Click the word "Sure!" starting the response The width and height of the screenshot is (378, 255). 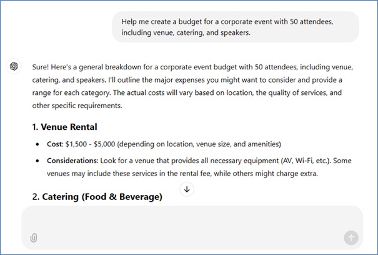point(41,67)
